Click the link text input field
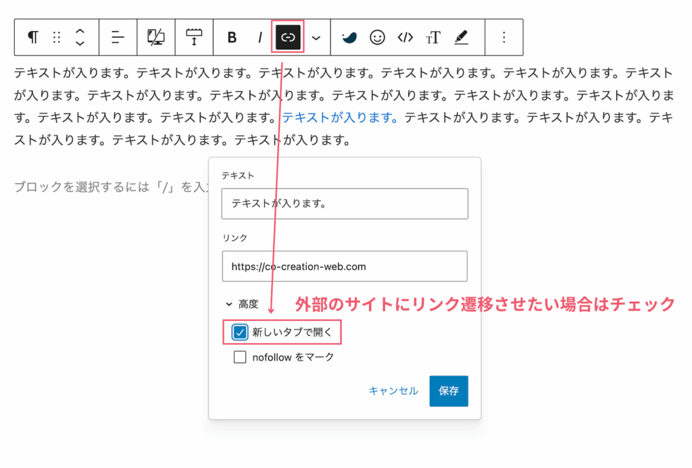Screen dimensions: 692x468 345,204
